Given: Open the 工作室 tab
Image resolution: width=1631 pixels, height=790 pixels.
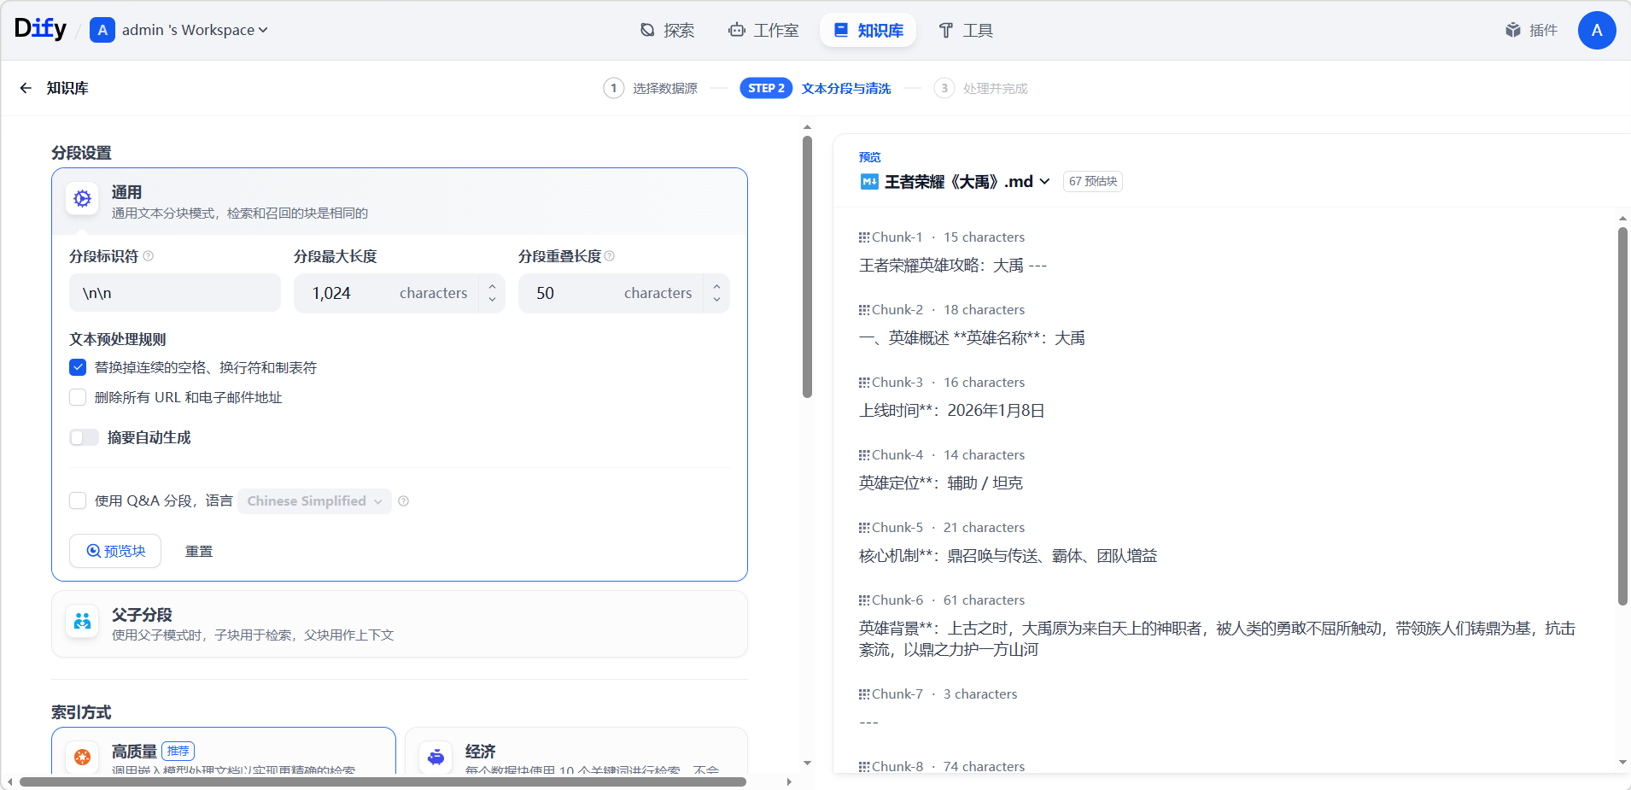Looking at the screenshot, I should 763,30.
